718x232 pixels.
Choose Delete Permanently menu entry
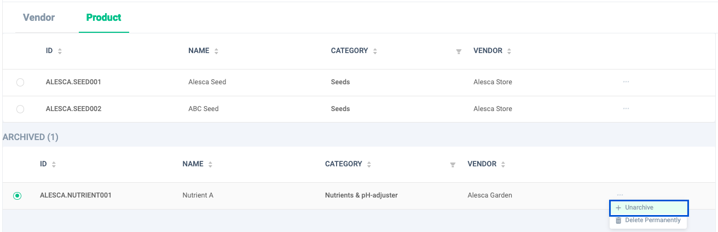click(x=648, y=221)
